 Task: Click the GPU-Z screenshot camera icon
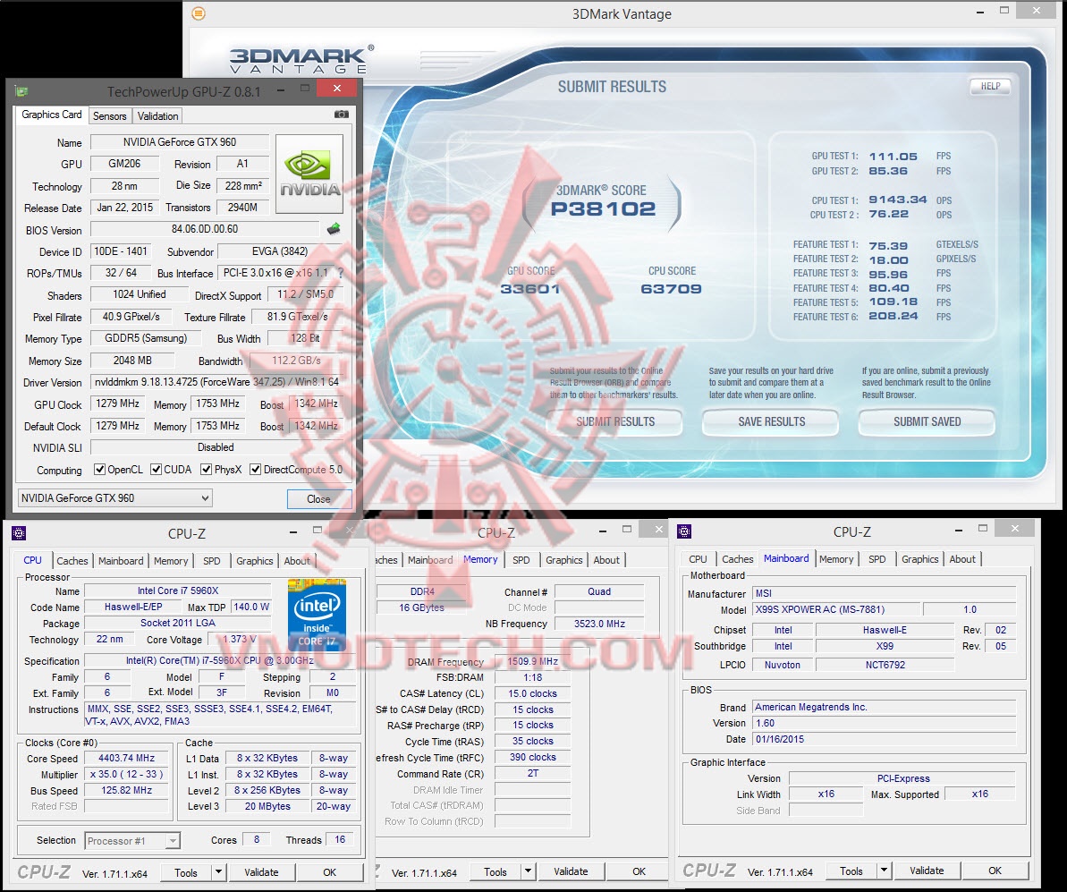point(342,115)
